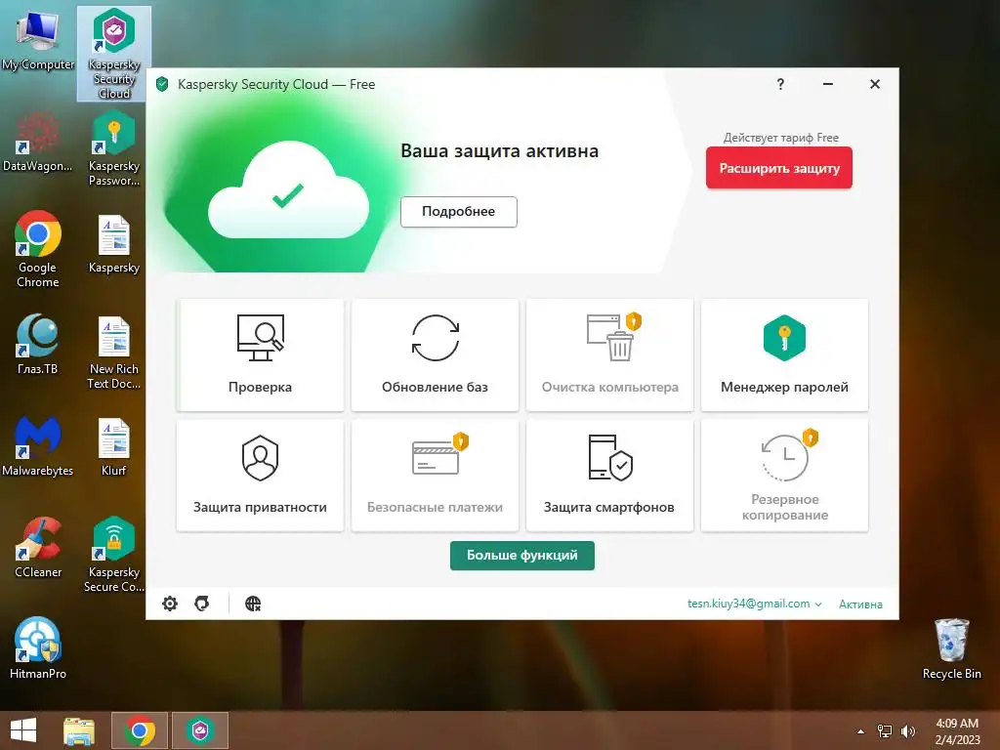Click the Больше функций button
The image size is (1000, 750).
[x=522, y=556]
